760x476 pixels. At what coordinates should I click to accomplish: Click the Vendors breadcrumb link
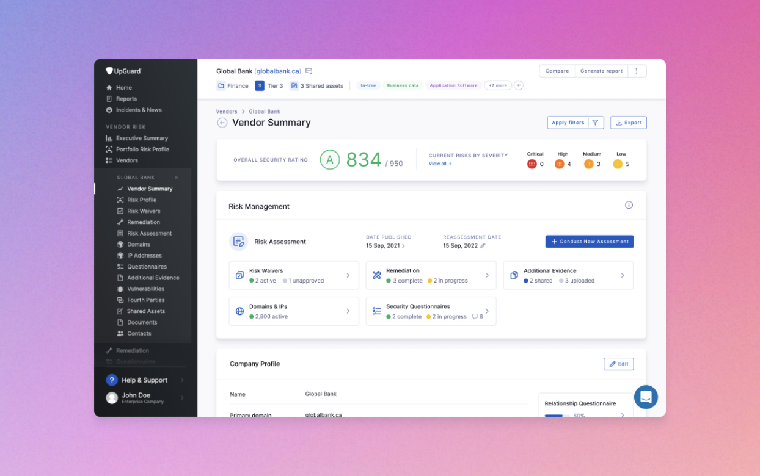coord(227,112)
